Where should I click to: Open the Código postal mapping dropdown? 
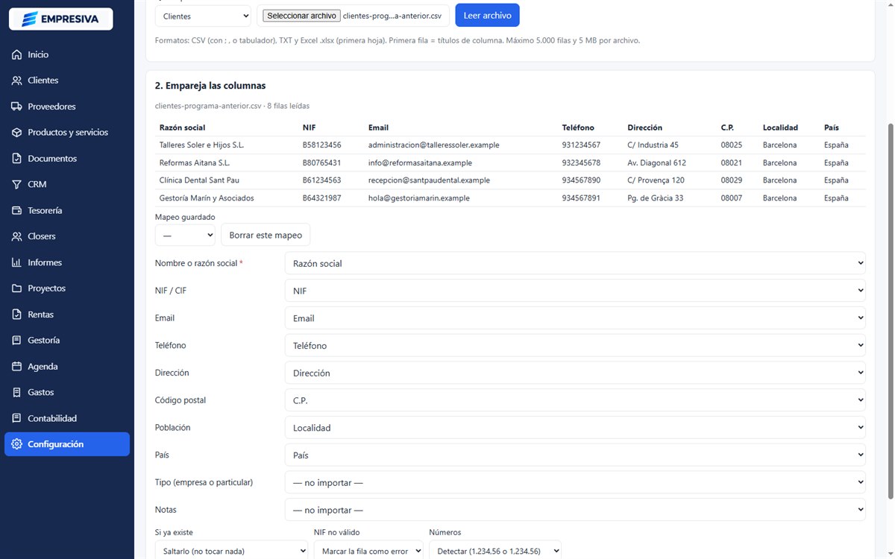(575, 400)
